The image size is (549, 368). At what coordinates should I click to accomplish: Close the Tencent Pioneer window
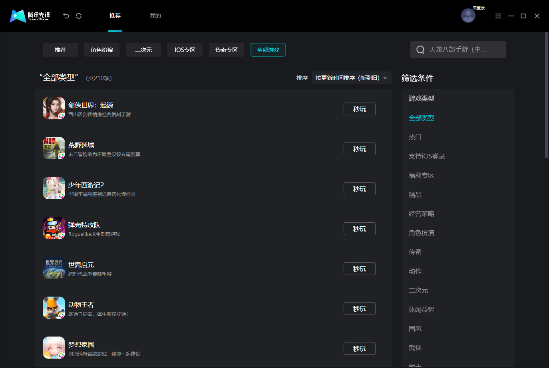(537, 16)
